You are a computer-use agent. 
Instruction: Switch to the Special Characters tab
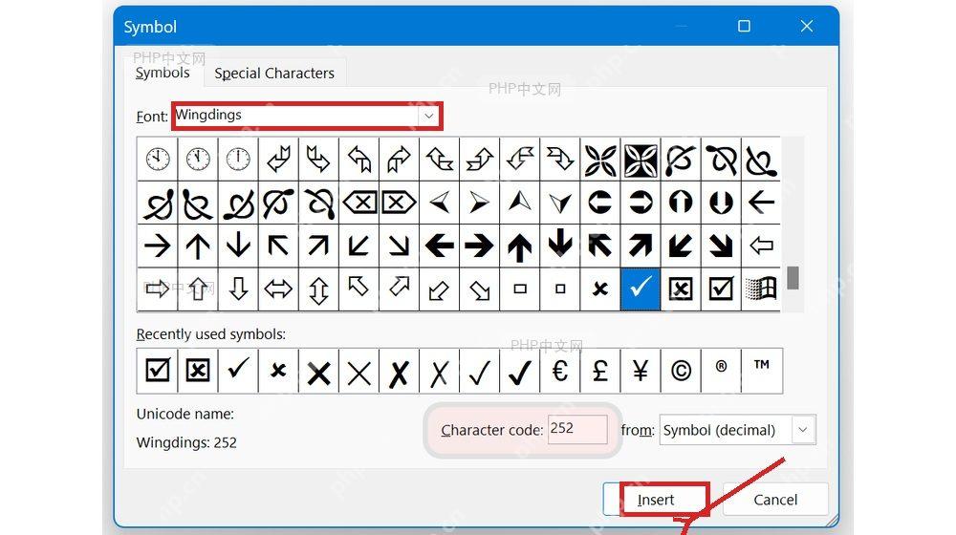tap(274, 74)
